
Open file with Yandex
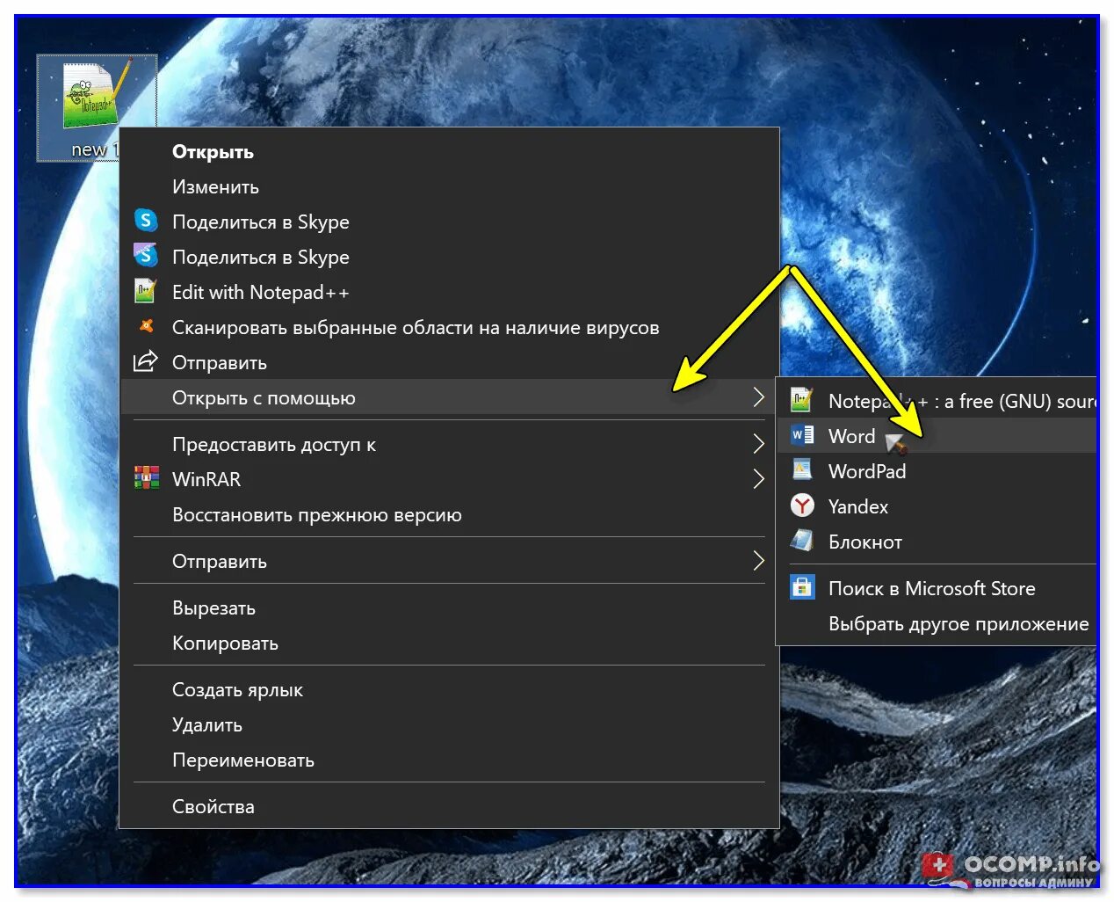(937, 506)
